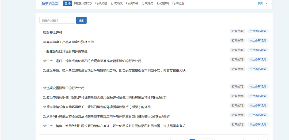This screenshot has height=140, width=289.
Task: Choose the 行政处罚 category filter
Action: (147, 3)
